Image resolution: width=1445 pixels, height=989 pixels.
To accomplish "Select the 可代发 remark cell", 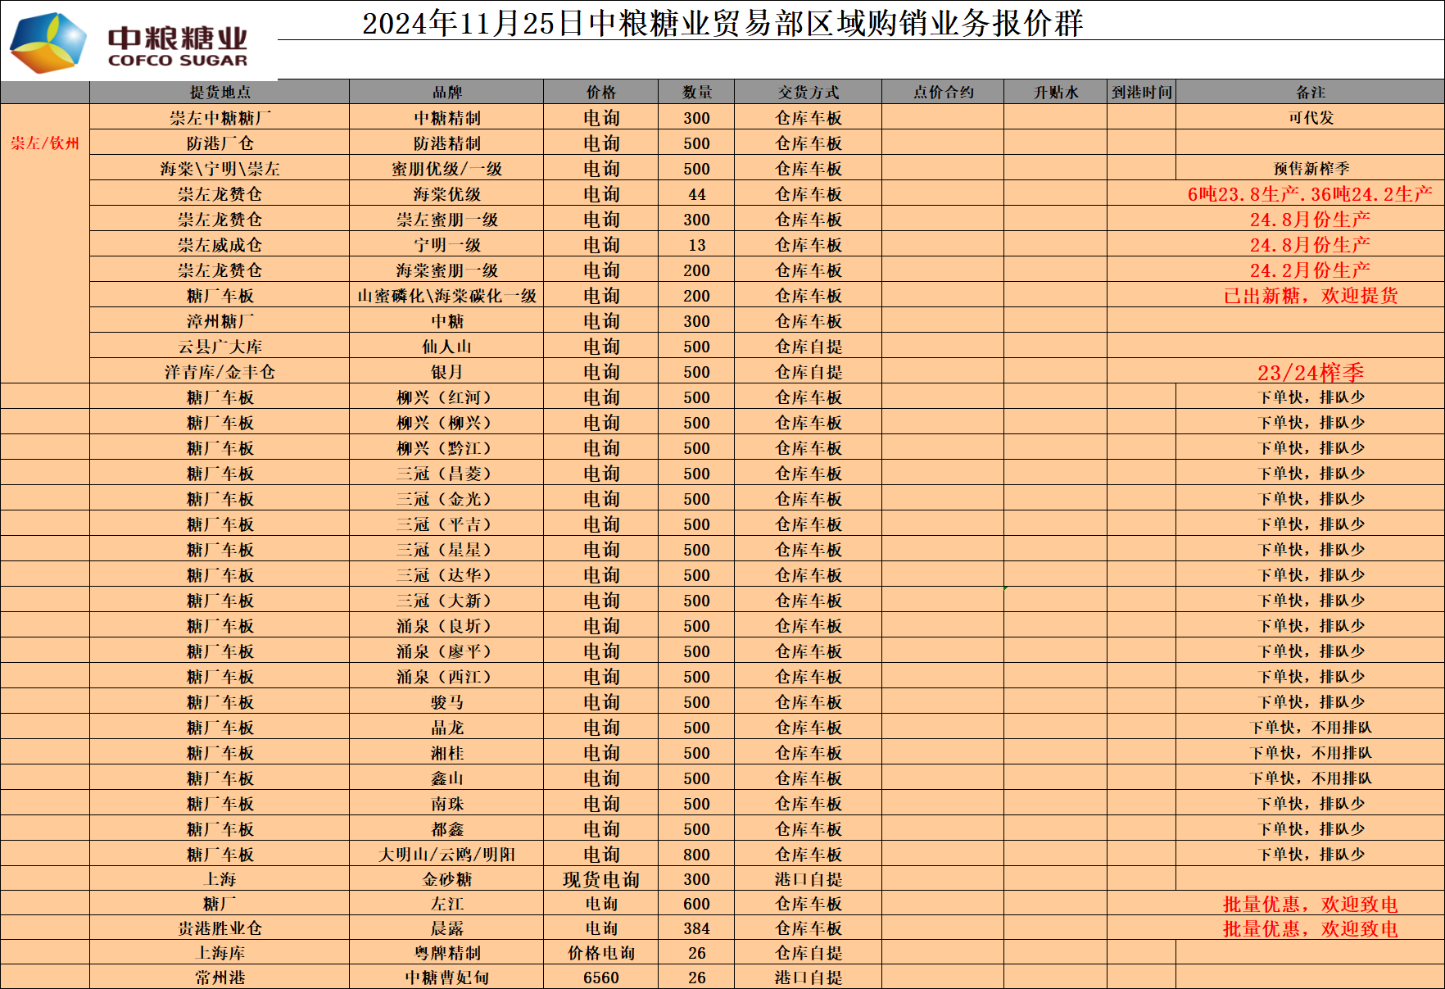I will 1310,118.
